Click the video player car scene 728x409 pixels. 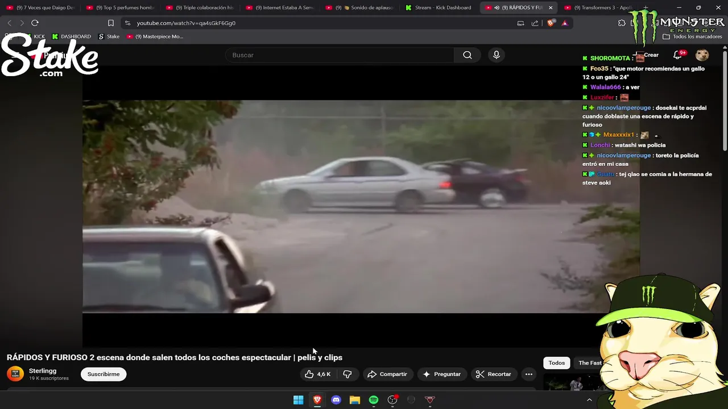361,206
